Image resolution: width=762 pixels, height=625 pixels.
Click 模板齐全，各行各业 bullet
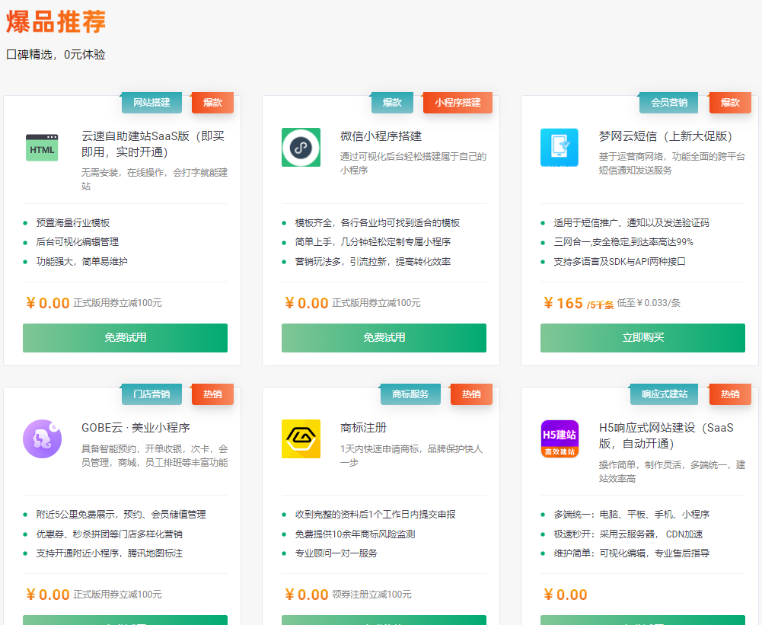coord(377,222)
